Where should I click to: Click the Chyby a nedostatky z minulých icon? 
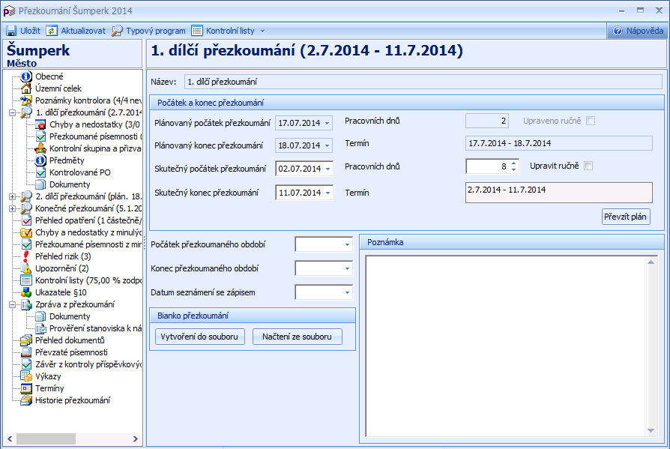pos(26,232)
